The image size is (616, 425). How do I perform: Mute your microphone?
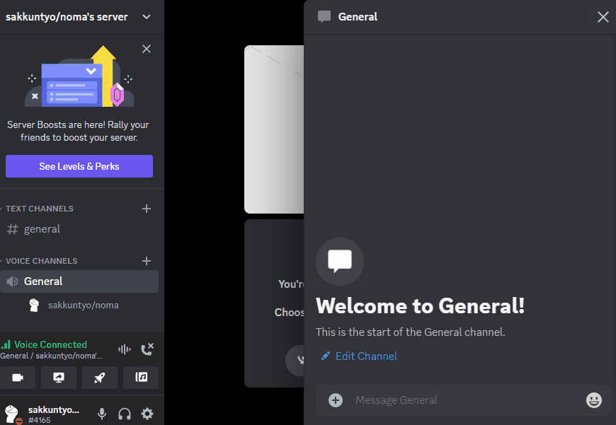101,413
